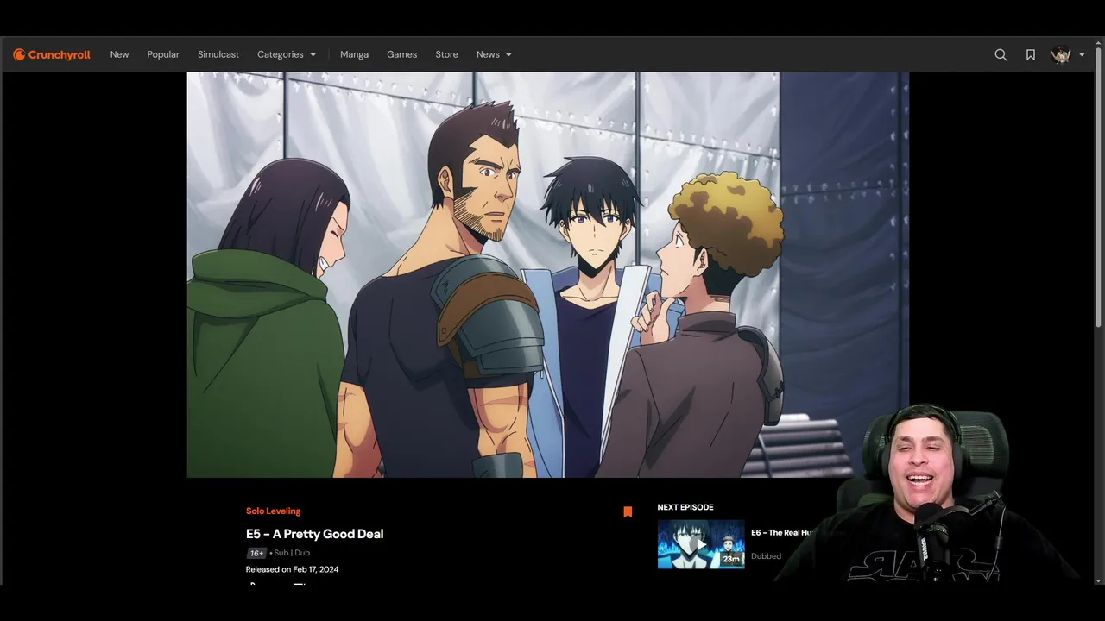Expand the Categories dropdown
The height and width of the screenshot is (621, 1105).
[287, 54]
